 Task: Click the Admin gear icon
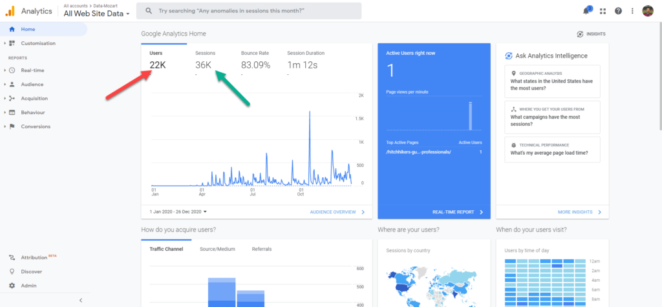click(x=12, y=286)
